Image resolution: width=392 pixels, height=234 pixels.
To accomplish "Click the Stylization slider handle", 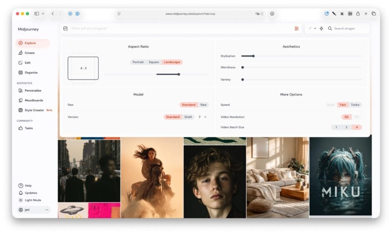I will pyautogui.click(x=253, y=56).
